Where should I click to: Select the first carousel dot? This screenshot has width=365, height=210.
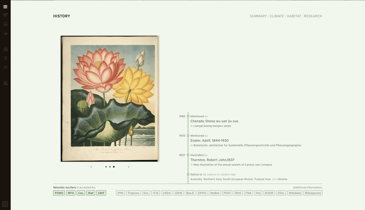point(106,167)
